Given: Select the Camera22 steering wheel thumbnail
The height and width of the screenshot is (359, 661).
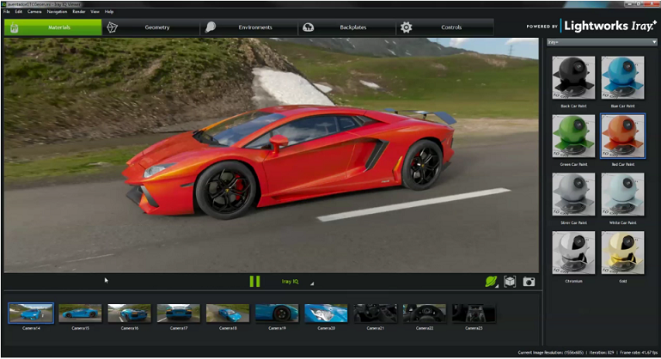Looking at the screenshot, I should click(x=425, y=313).
